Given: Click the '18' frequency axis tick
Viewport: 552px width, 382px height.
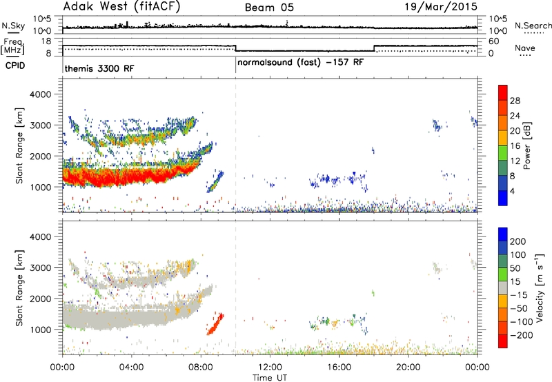Looking at the screenshot, I should click(x=47, y=41).
